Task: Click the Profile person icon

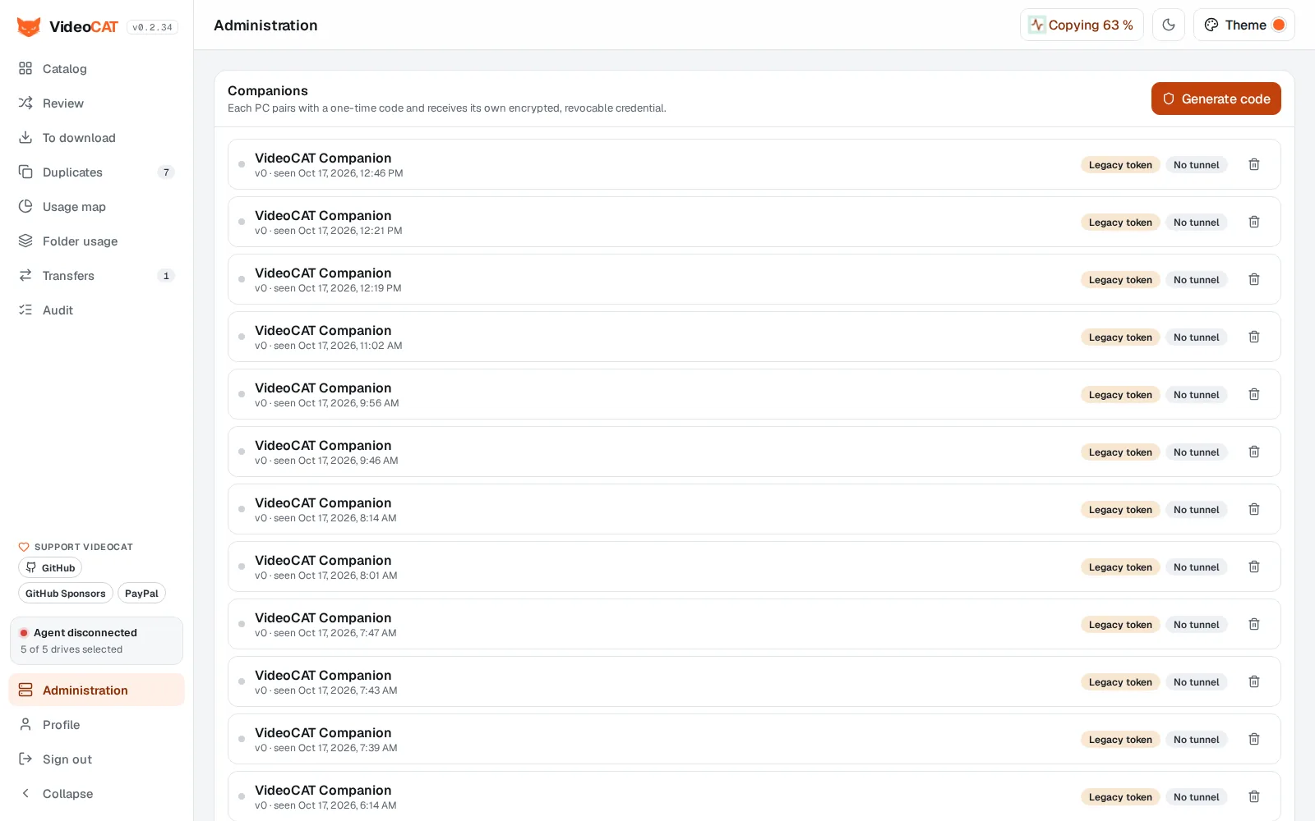Action: (25, 725)
